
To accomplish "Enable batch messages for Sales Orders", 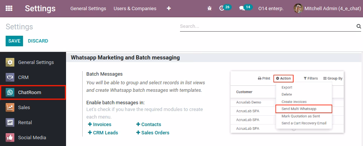I will (153, 132).
